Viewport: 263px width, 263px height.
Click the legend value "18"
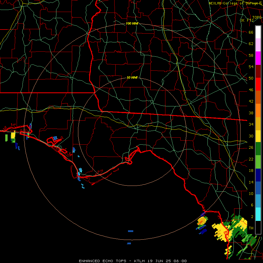click(251, 171)
